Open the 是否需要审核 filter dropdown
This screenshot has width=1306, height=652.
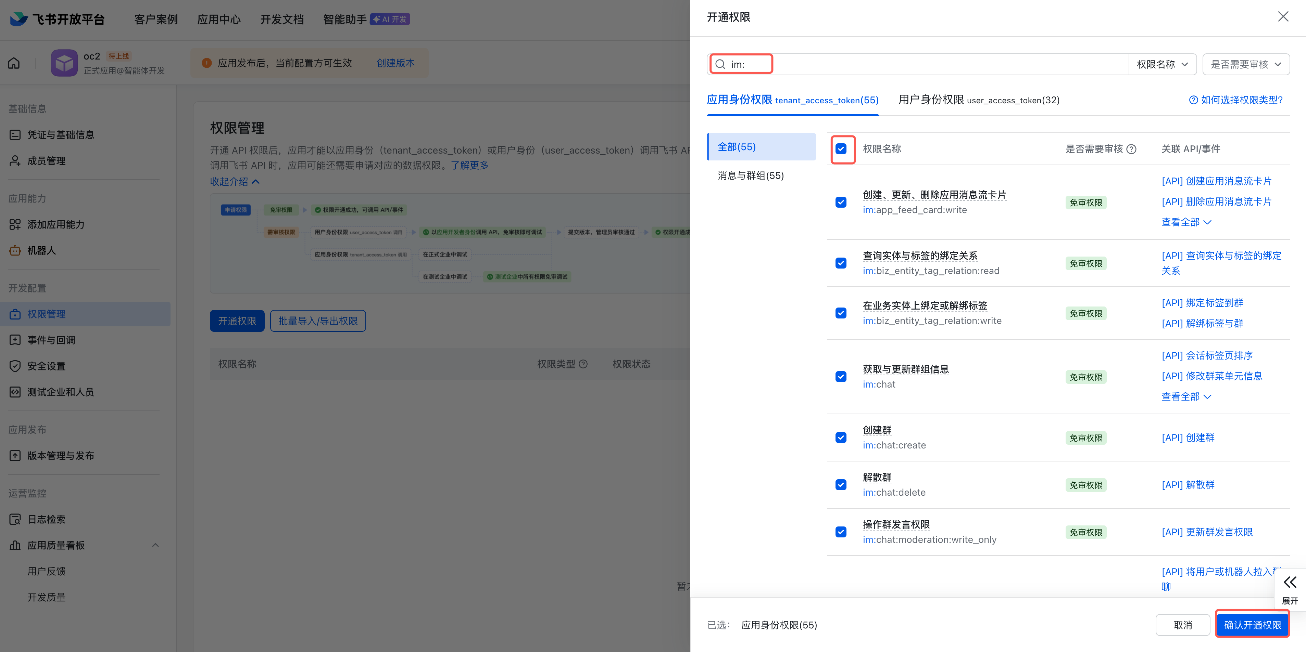(1245, 64)
